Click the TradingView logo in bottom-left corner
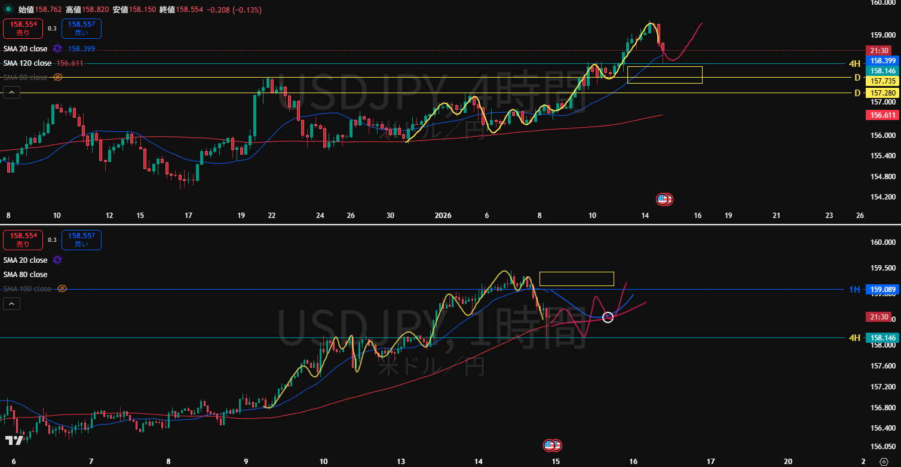The height and width of the screenshot is (467, 901). [x=14, y=441]
